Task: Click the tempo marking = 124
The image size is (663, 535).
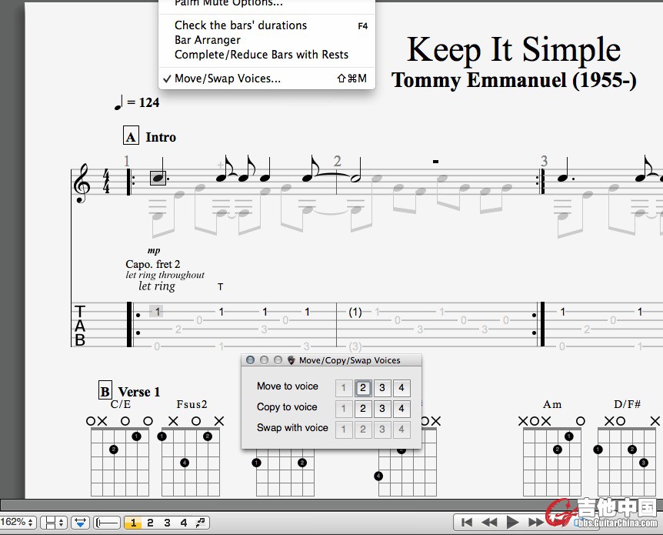Action: (x=137, y=102)
